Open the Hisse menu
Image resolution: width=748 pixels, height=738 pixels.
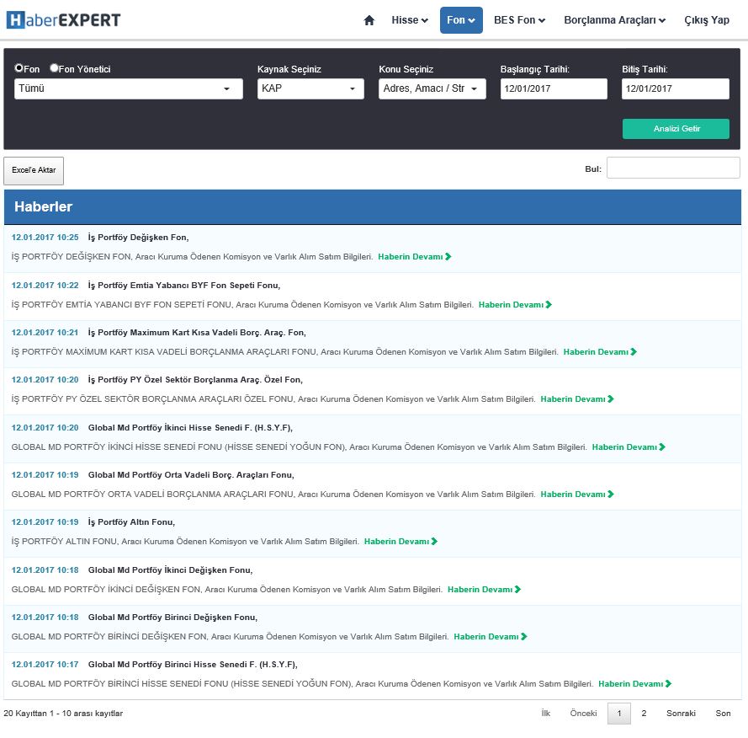tap(409, 20)
